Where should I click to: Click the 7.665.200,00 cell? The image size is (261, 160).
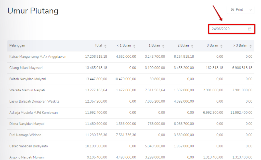(155, 101)
